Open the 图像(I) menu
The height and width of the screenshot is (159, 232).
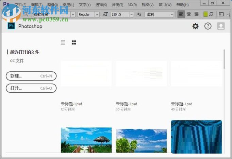(52, 5)
